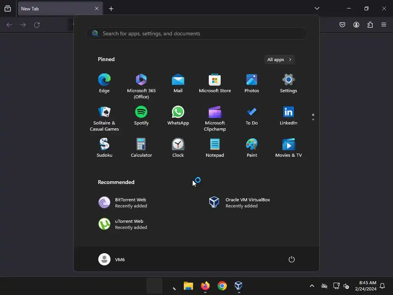Reload the page in Firefox
This screenshot has height=295, width=393.
coord(37,25)
